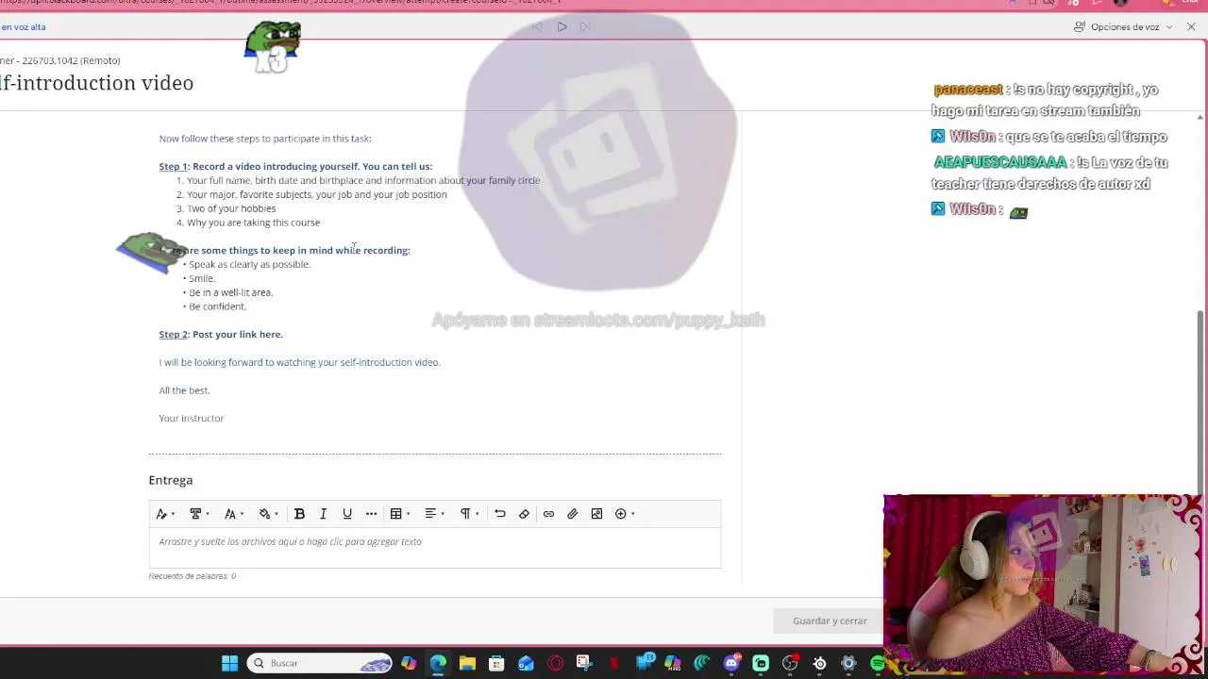Insert a hyperlink with the link icon
Image resolution: width=1208 pixels, height=679 pixels.
(x=548, y=514)
